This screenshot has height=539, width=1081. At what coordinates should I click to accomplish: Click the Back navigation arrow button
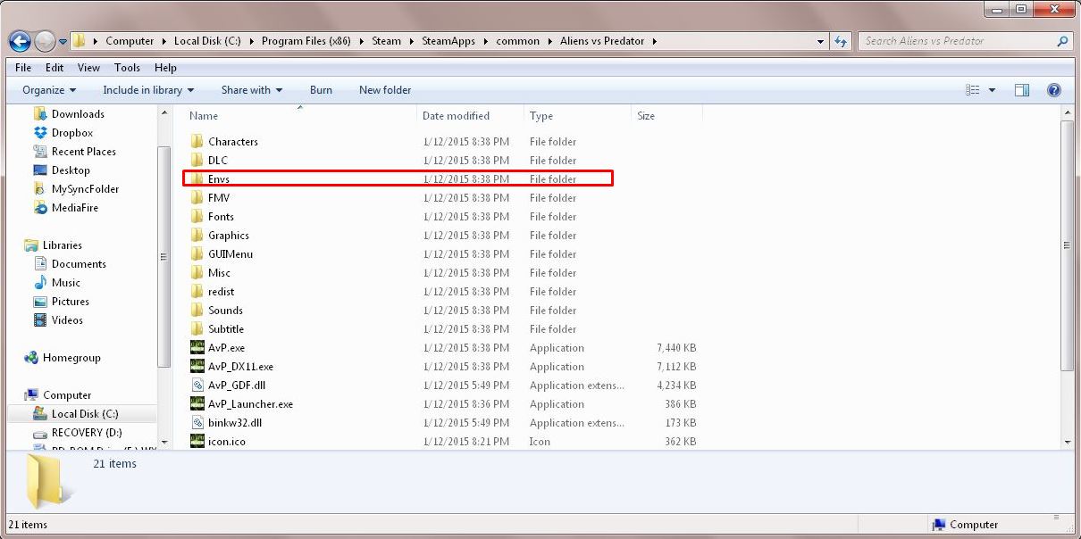20,41
